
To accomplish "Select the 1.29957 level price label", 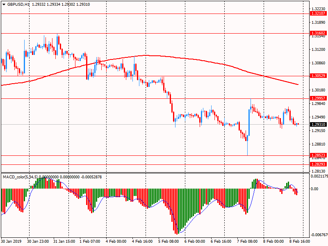I will point(318,98).
